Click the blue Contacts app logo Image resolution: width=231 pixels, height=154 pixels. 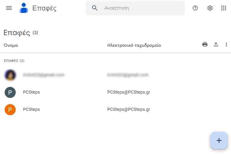[24, 8]
